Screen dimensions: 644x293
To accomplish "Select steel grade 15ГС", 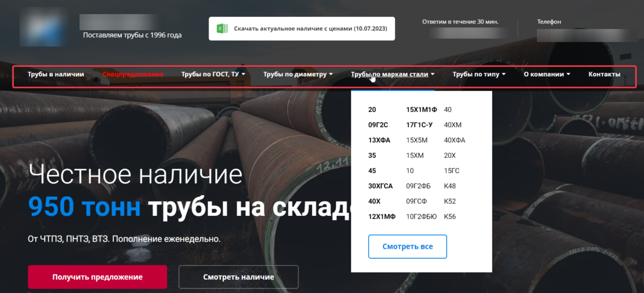I will click(451, 171).
